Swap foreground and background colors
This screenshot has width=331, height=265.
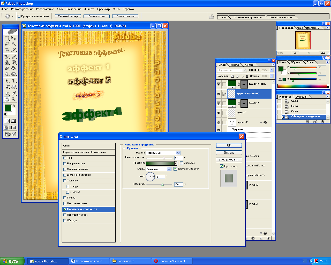click(x=14, y=106)
